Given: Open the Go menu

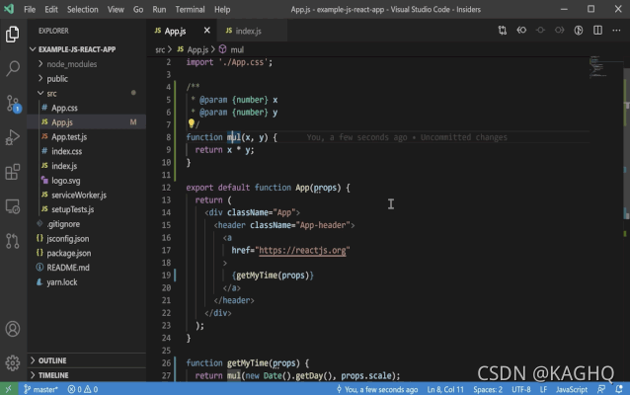Looking at the screenshot, I should pyautogui.click(x=138, y=9).
